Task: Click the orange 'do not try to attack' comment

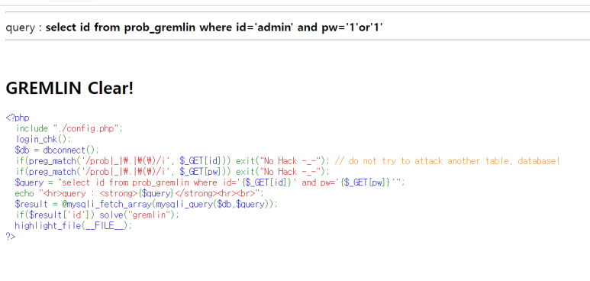Action: (x=447, y=161)
